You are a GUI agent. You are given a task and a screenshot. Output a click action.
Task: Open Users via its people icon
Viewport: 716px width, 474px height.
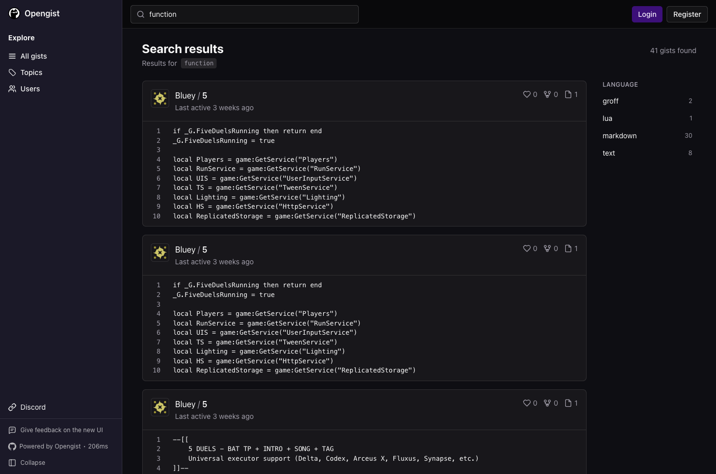pos(12,89)
